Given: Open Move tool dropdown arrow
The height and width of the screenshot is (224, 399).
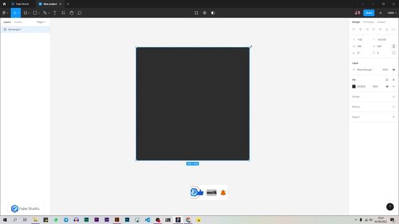Looking at the screenshot, I should pos(19,13).
